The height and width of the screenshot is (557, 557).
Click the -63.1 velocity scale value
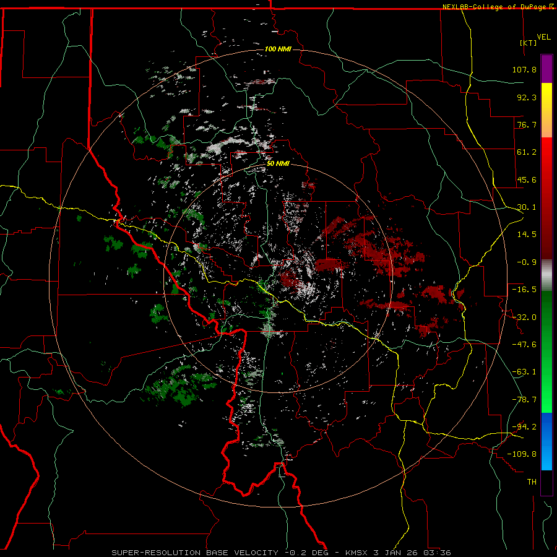point(524,372)
